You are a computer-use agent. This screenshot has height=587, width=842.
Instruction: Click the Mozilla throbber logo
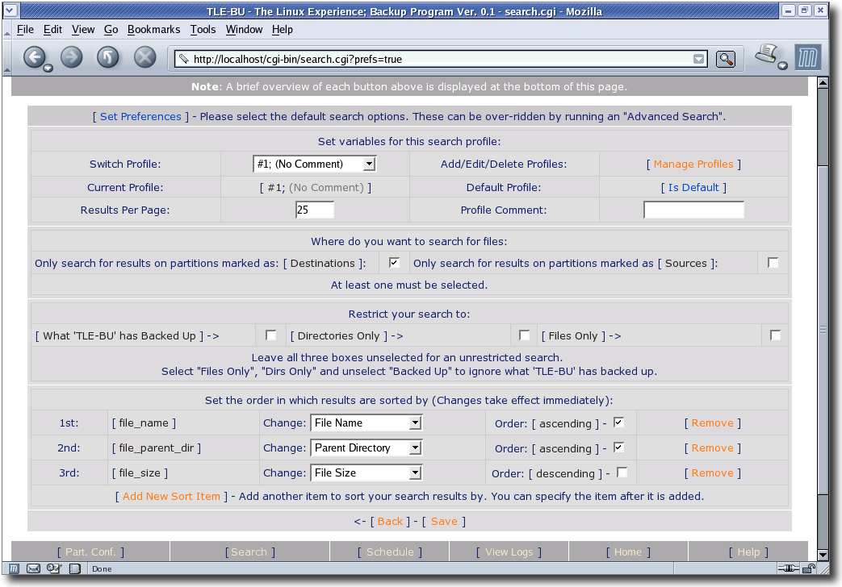tap(807, 57)
